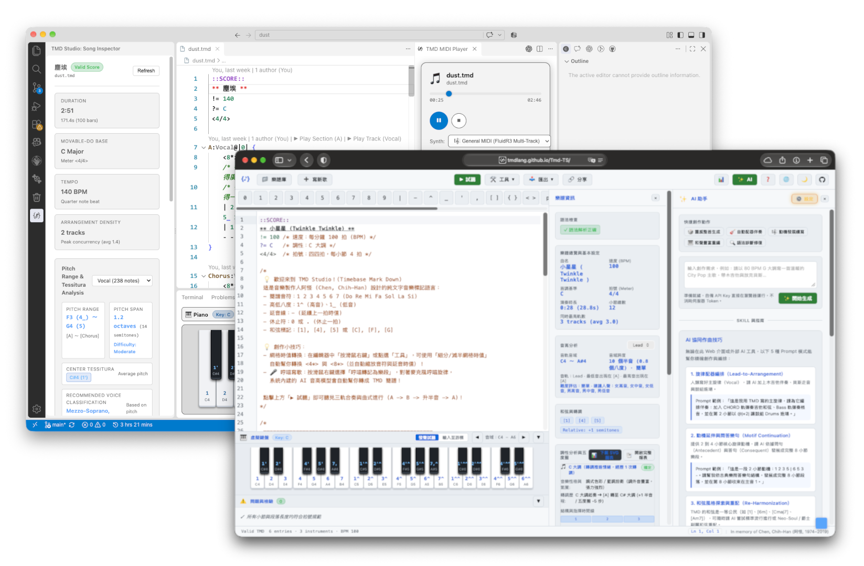
Task: Open Search icon in VS Code activity bar
Action: tap(36, 69)
